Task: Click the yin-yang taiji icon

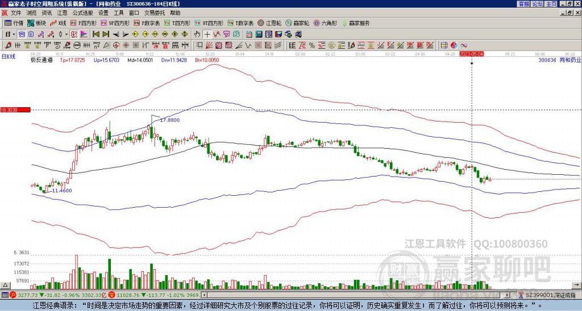Action: click(454, 45)
